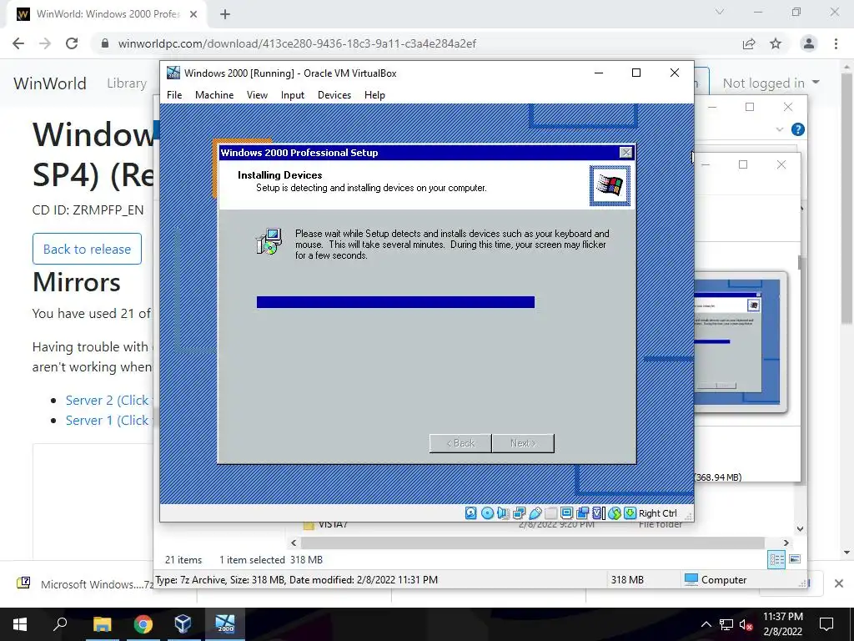
Task: Bookmark this page with the star icon
Action: (x=776, y=43)
